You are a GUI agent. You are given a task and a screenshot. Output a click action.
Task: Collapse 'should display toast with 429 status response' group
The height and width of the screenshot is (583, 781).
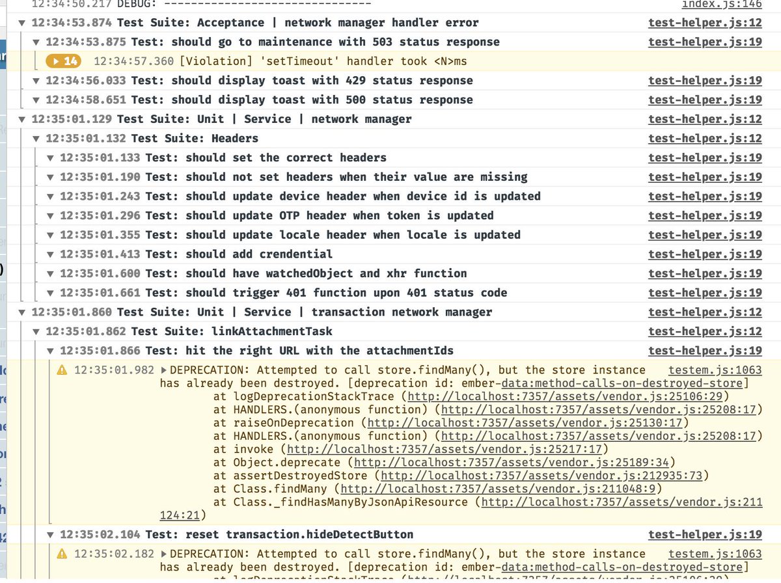(x=38, y=81)
